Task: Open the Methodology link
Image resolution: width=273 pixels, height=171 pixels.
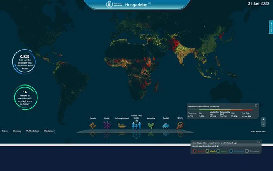Action: pyautogui.click(x=33, y=131)
